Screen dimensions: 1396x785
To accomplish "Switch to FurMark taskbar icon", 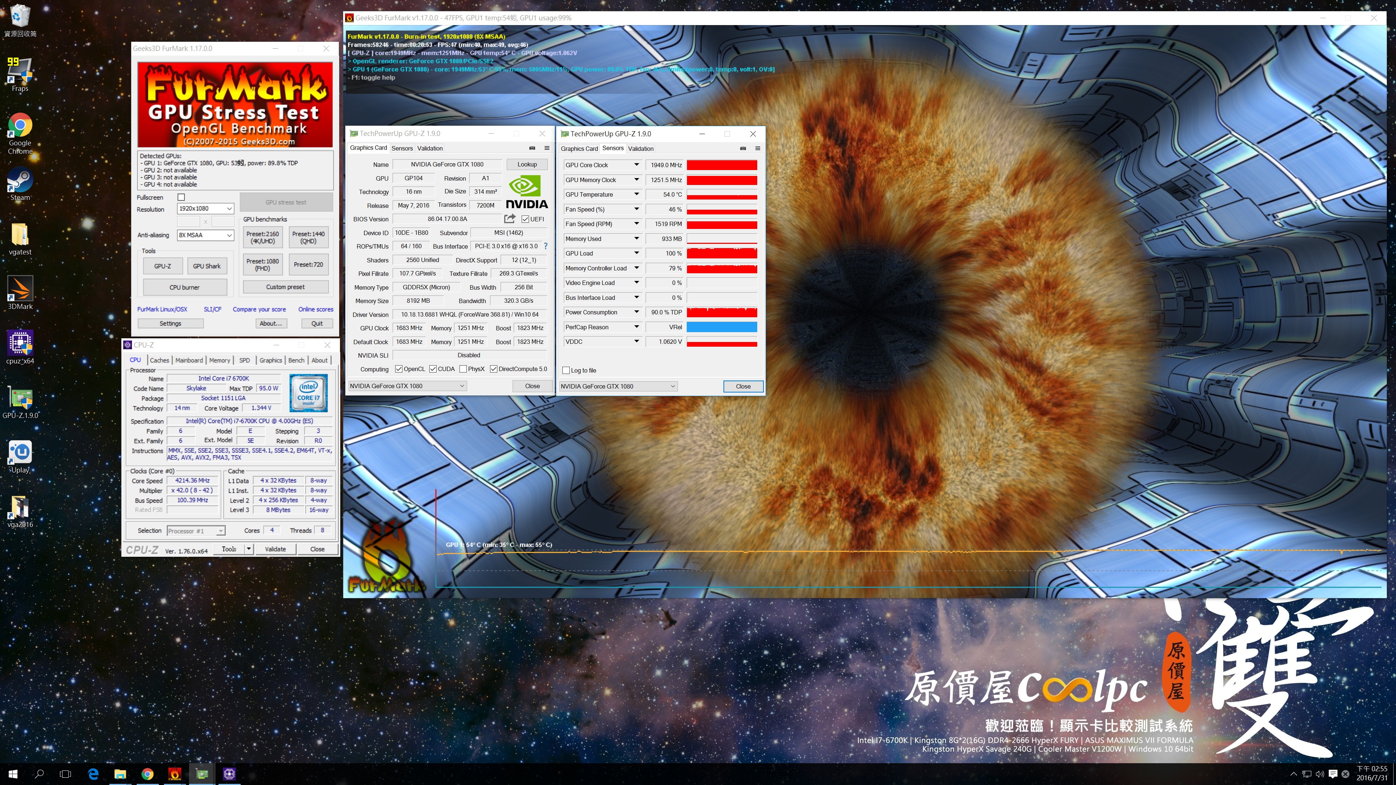I will point(174,774).
